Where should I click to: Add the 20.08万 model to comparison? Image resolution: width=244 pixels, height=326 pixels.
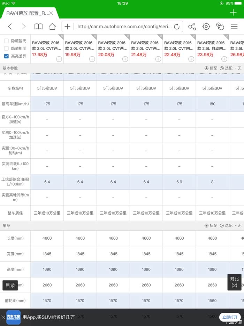coord(125,59)
